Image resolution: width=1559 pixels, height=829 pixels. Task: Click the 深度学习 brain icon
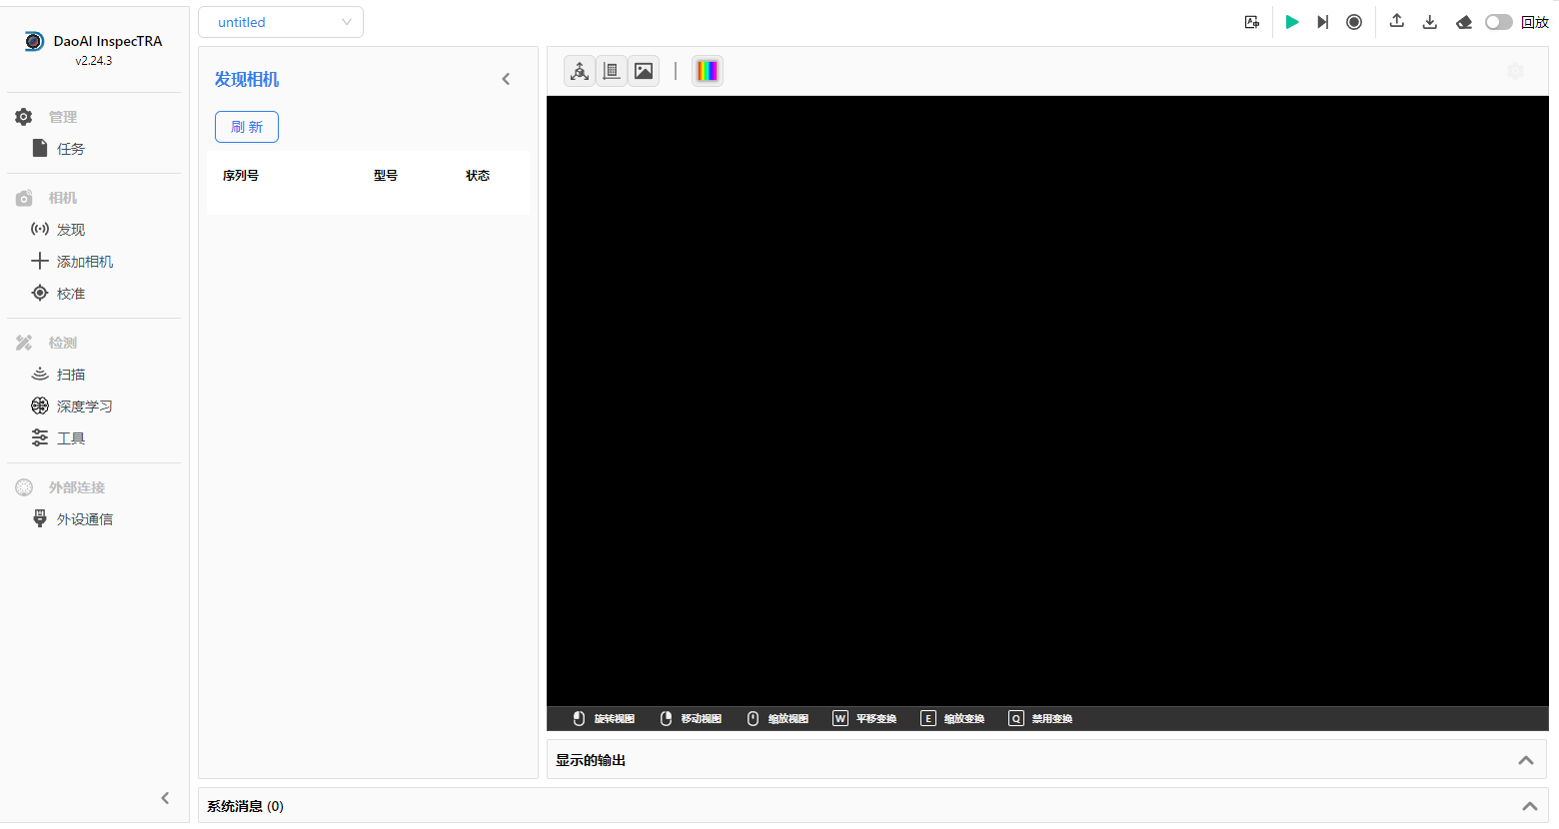click(x=40, y=406)
